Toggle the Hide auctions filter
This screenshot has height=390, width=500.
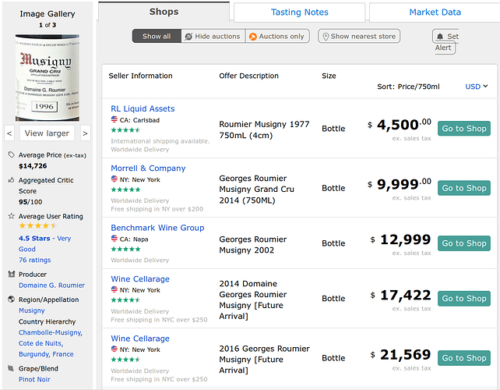click(212, 37)
